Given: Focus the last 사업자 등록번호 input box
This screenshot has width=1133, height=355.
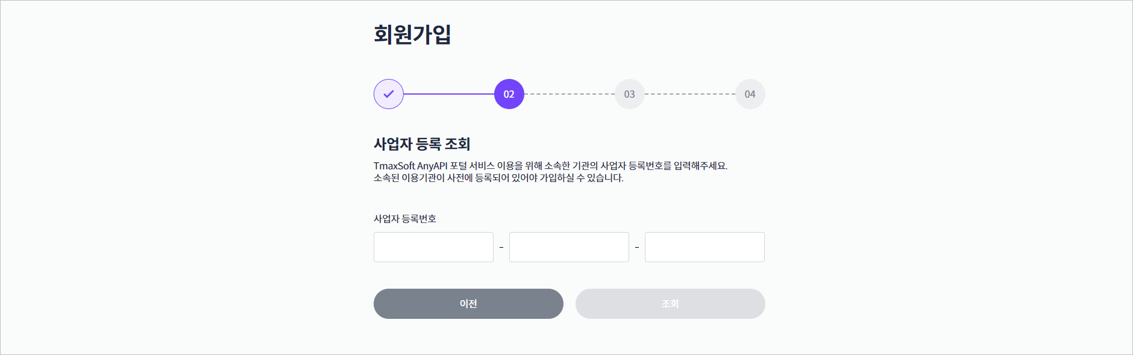Looking at the screenshot, I should [705, 247].
